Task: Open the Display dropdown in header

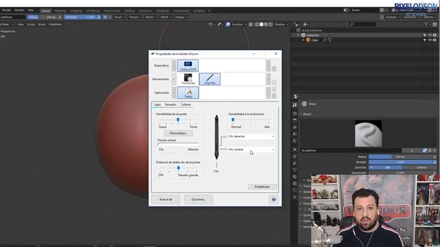Action: tap(181, 17)
